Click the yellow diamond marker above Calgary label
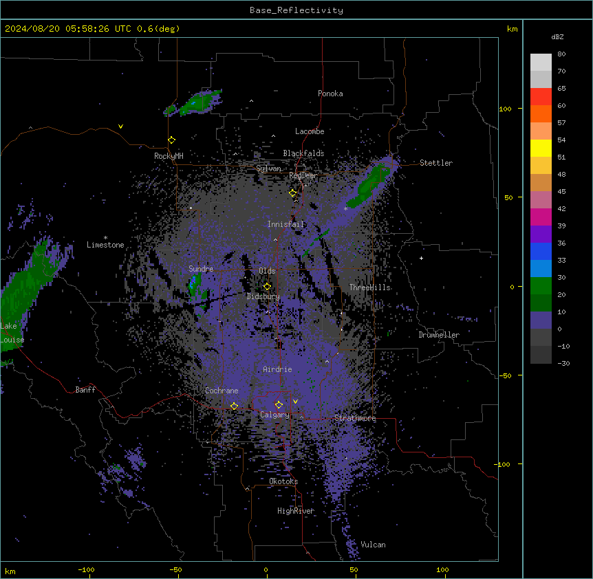The image size is (593, 579). tap(279, 405)
